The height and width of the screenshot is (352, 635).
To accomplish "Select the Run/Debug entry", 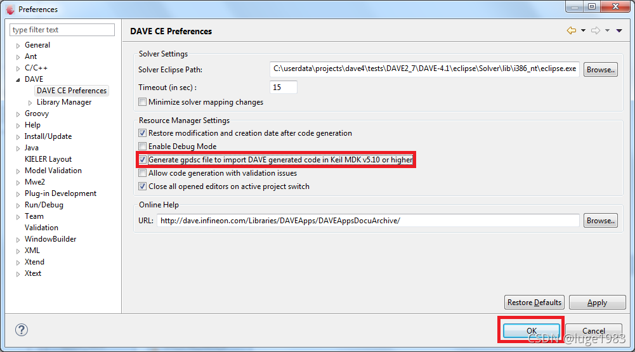I will (x=44, y=205).
